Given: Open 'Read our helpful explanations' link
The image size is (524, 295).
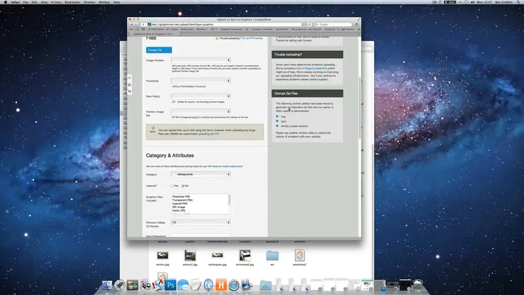Looking at the screenshot, I should coord(228,166).
